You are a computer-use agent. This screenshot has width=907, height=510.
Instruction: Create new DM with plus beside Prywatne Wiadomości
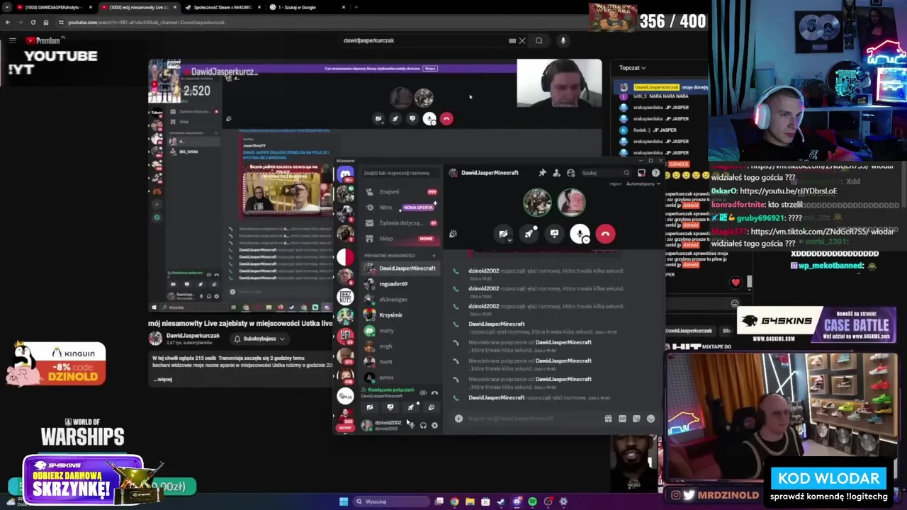coord(434,255)
